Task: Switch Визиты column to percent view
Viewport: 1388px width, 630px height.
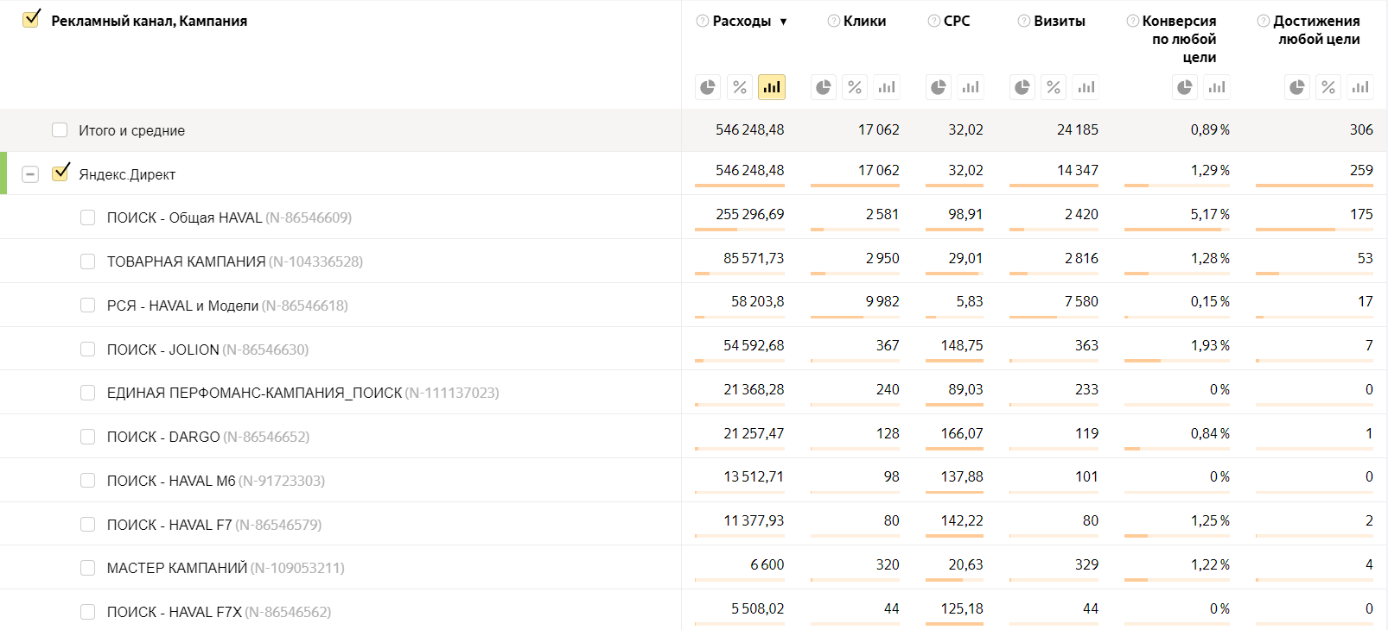Action: (1054, 87)
